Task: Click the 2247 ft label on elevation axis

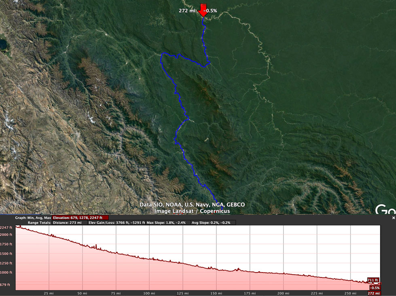Action: (7, 228)
